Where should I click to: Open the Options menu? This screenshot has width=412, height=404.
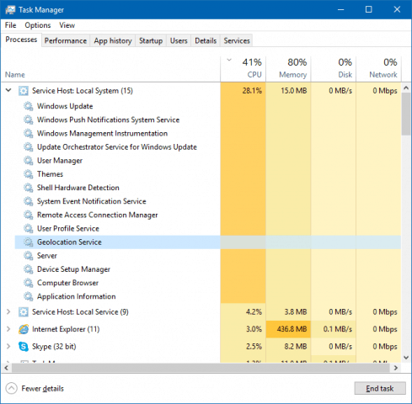tap(38, 25)
